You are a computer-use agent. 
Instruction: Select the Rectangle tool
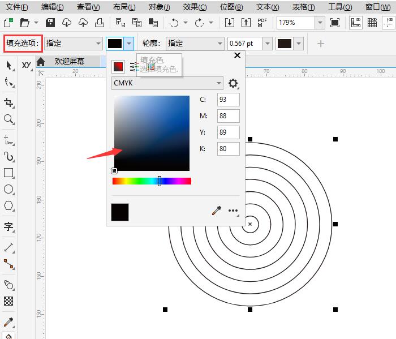[9, 173]
